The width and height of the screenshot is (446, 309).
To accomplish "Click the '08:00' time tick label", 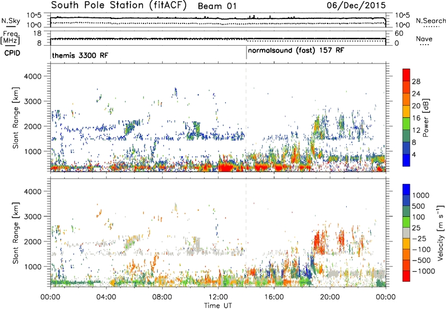I will pyautogui.click(x=162, y=297).
